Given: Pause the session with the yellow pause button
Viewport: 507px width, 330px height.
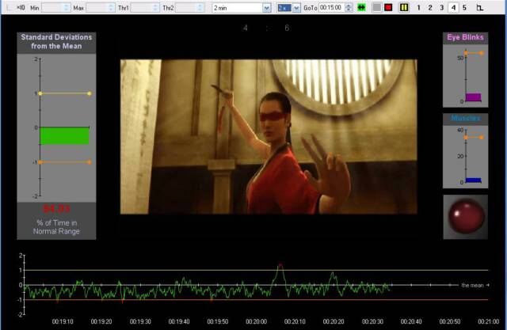Looking at the screenshot, I should tap(403, 7).
